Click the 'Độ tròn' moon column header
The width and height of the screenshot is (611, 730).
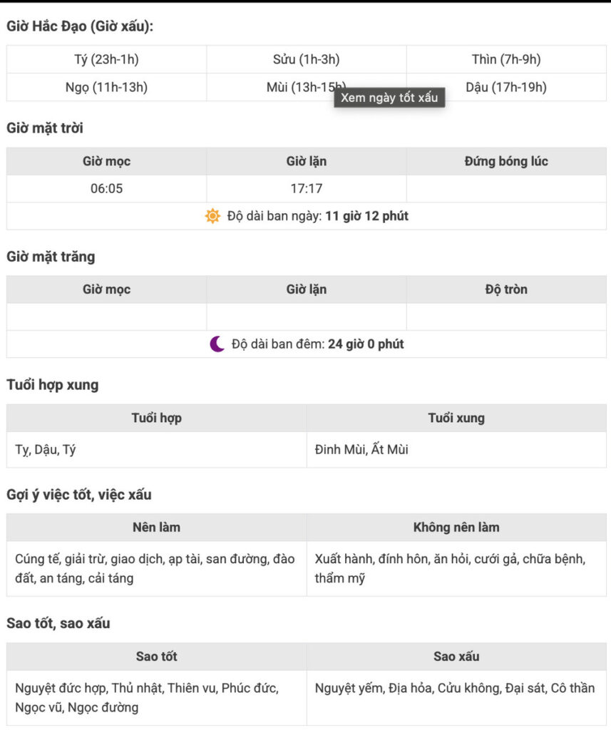[506, 289]
